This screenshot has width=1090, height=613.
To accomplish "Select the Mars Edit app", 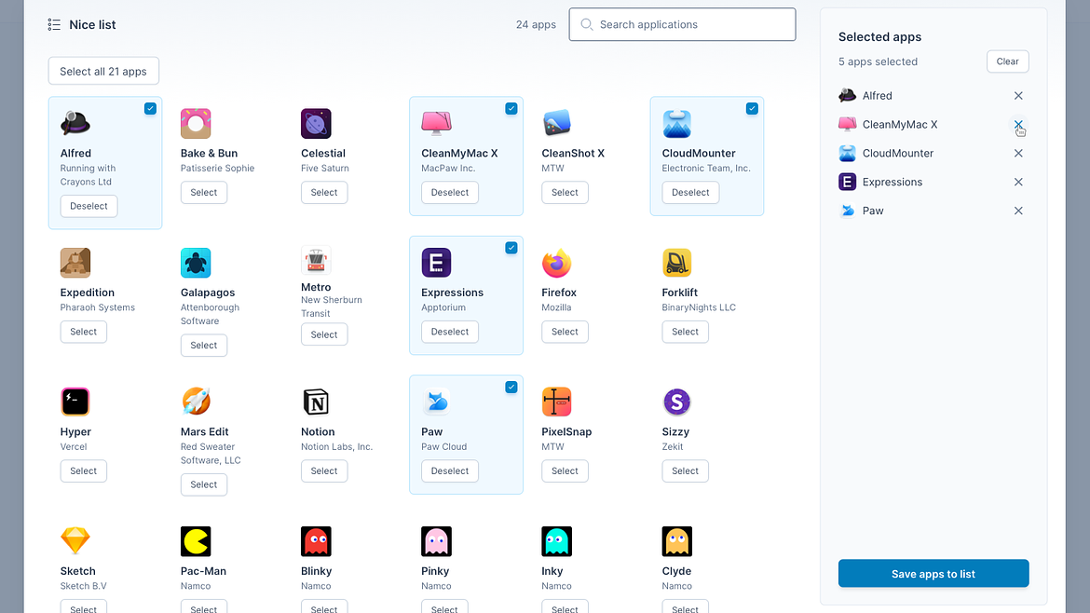I will 204,484.
